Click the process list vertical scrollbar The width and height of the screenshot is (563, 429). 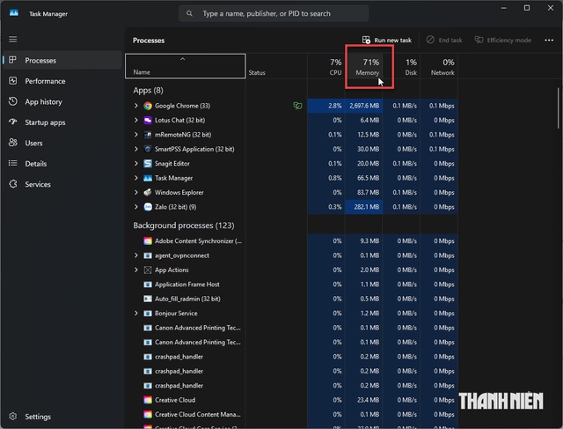pyautogui.click(x=558, y=108)
